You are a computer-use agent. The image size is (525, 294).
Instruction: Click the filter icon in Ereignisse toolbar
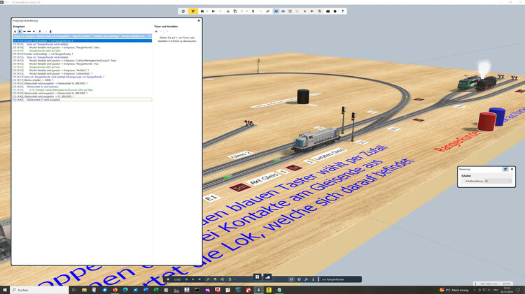coord(40,31)
